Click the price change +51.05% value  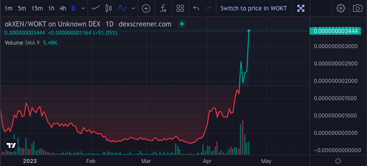(105, 33)
